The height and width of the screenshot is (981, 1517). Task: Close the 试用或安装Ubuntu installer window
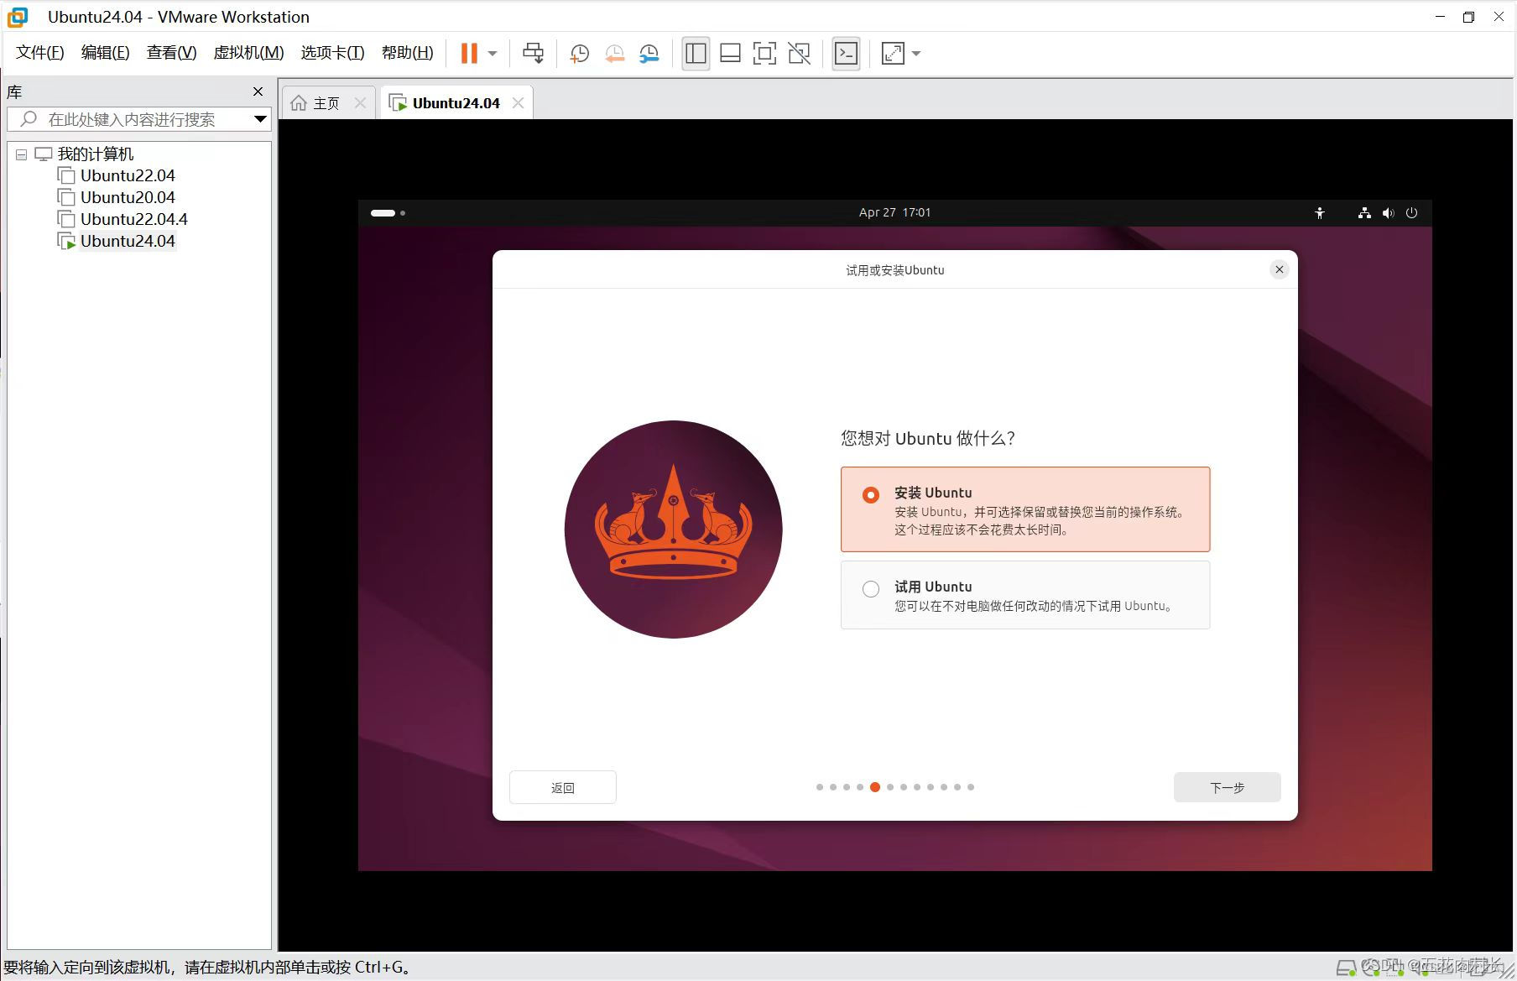coord(1279,269)
